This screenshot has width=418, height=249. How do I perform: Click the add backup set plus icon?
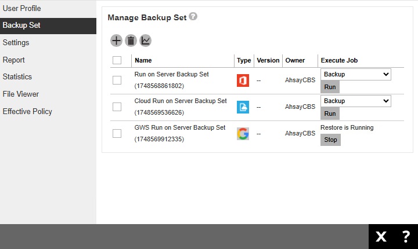point(116,41)
